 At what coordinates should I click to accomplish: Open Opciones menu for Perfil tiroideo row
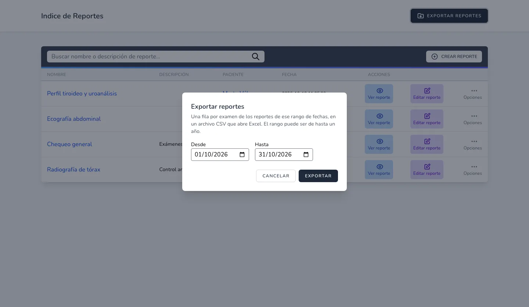tap(473, 94)
